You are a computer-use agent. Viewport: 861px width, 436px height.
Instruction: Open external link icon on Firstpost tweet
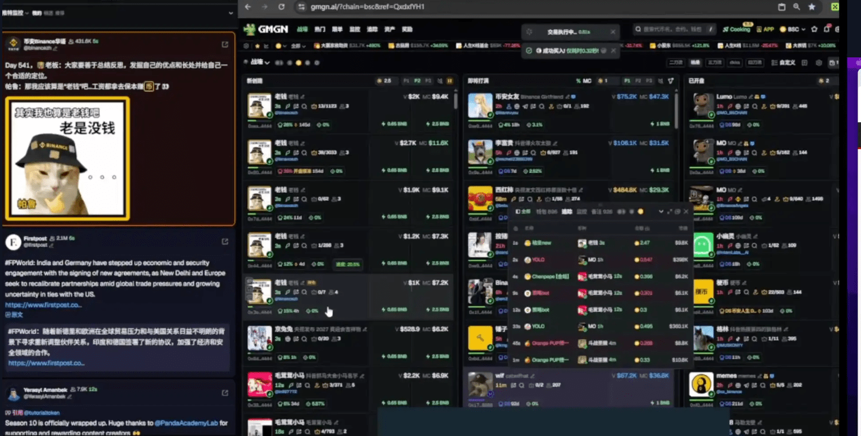point(225,242)
